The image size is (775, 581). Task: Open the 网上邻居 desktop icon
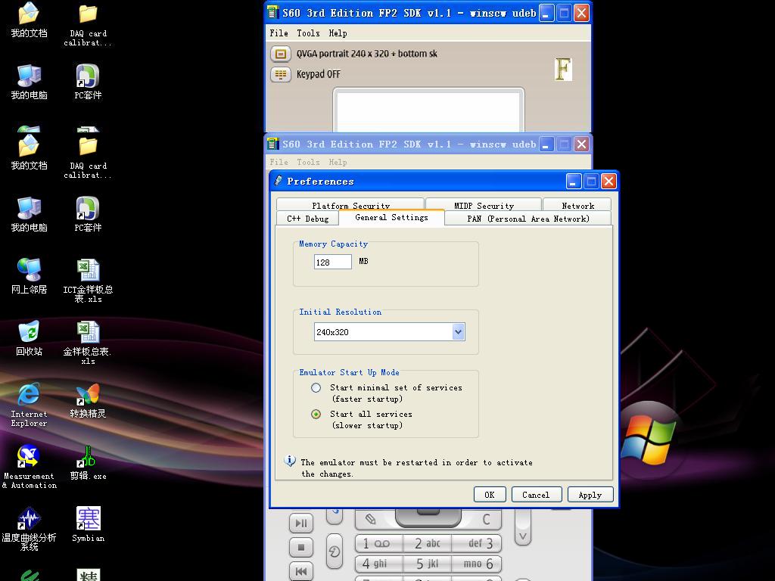(30, 275)
